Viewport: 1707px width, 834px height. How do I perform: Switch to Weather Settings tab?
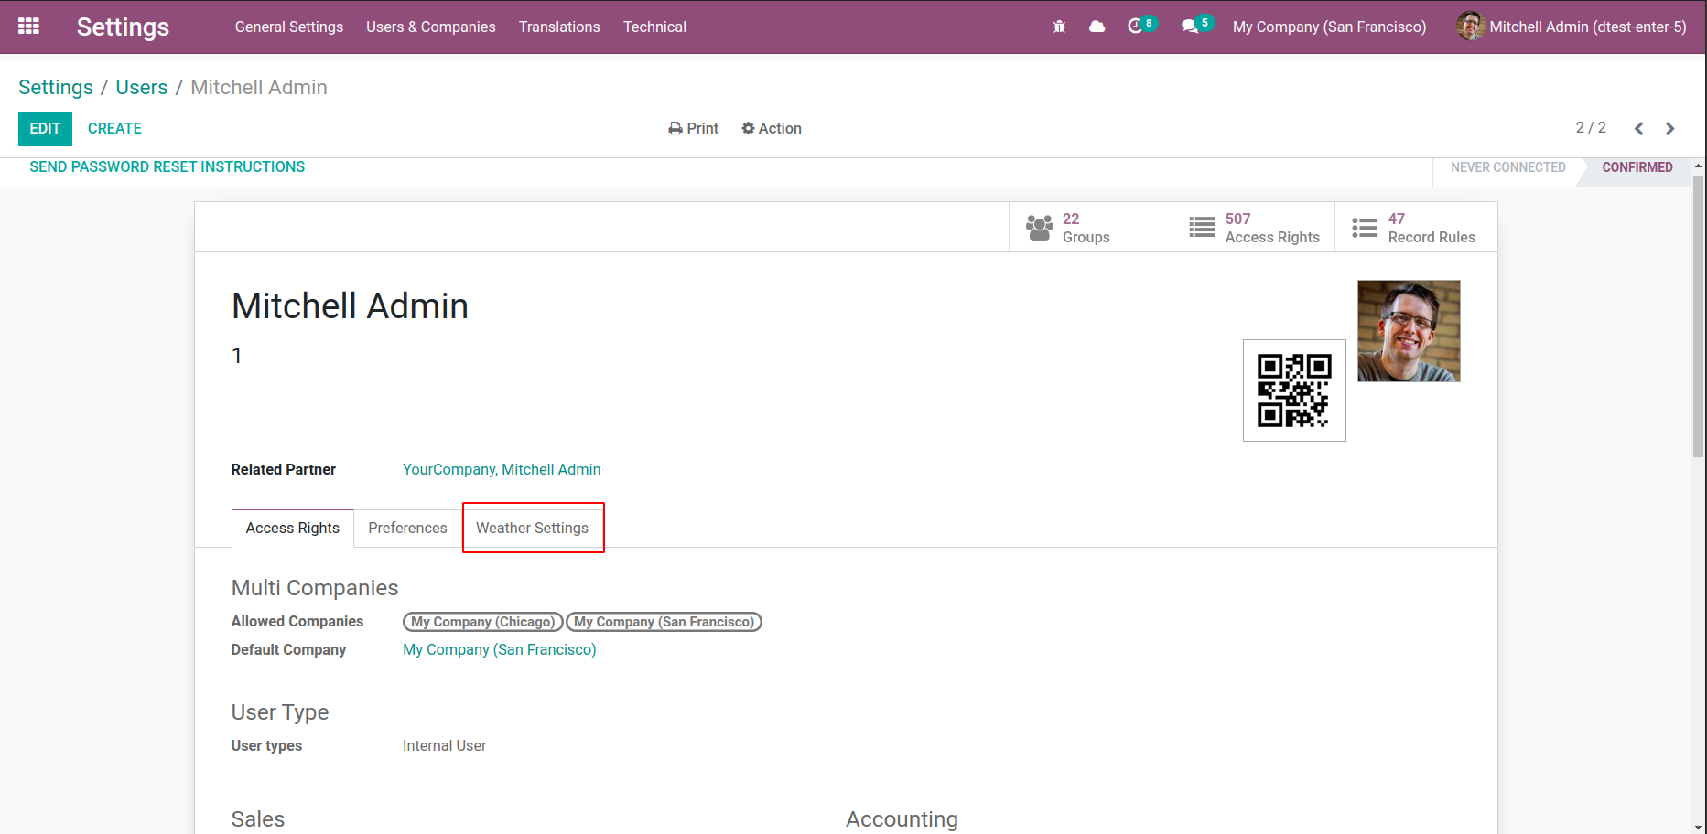(x=533, y=529)
